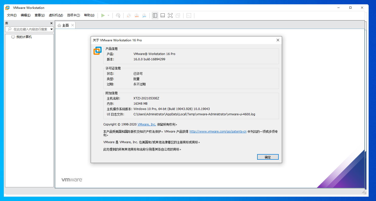Open the snapshot manager wrench-clock icon
The image size is (376, 201).
(x=144, y=15)
